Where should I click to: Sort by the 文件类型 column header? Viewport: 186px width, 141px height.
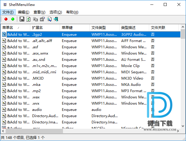[104, 28]
